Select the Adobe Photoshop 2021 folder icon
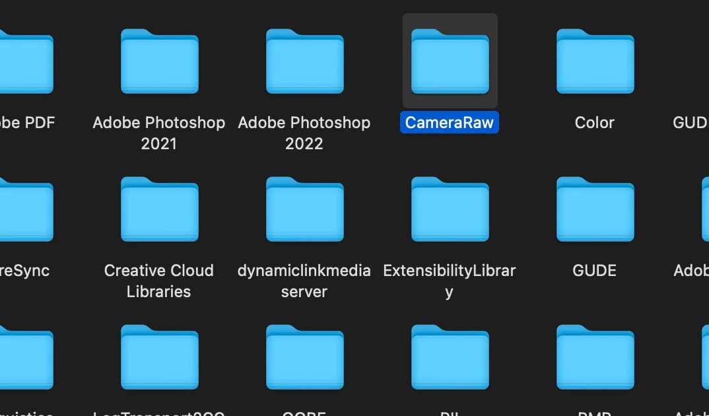 coord(159,61)
